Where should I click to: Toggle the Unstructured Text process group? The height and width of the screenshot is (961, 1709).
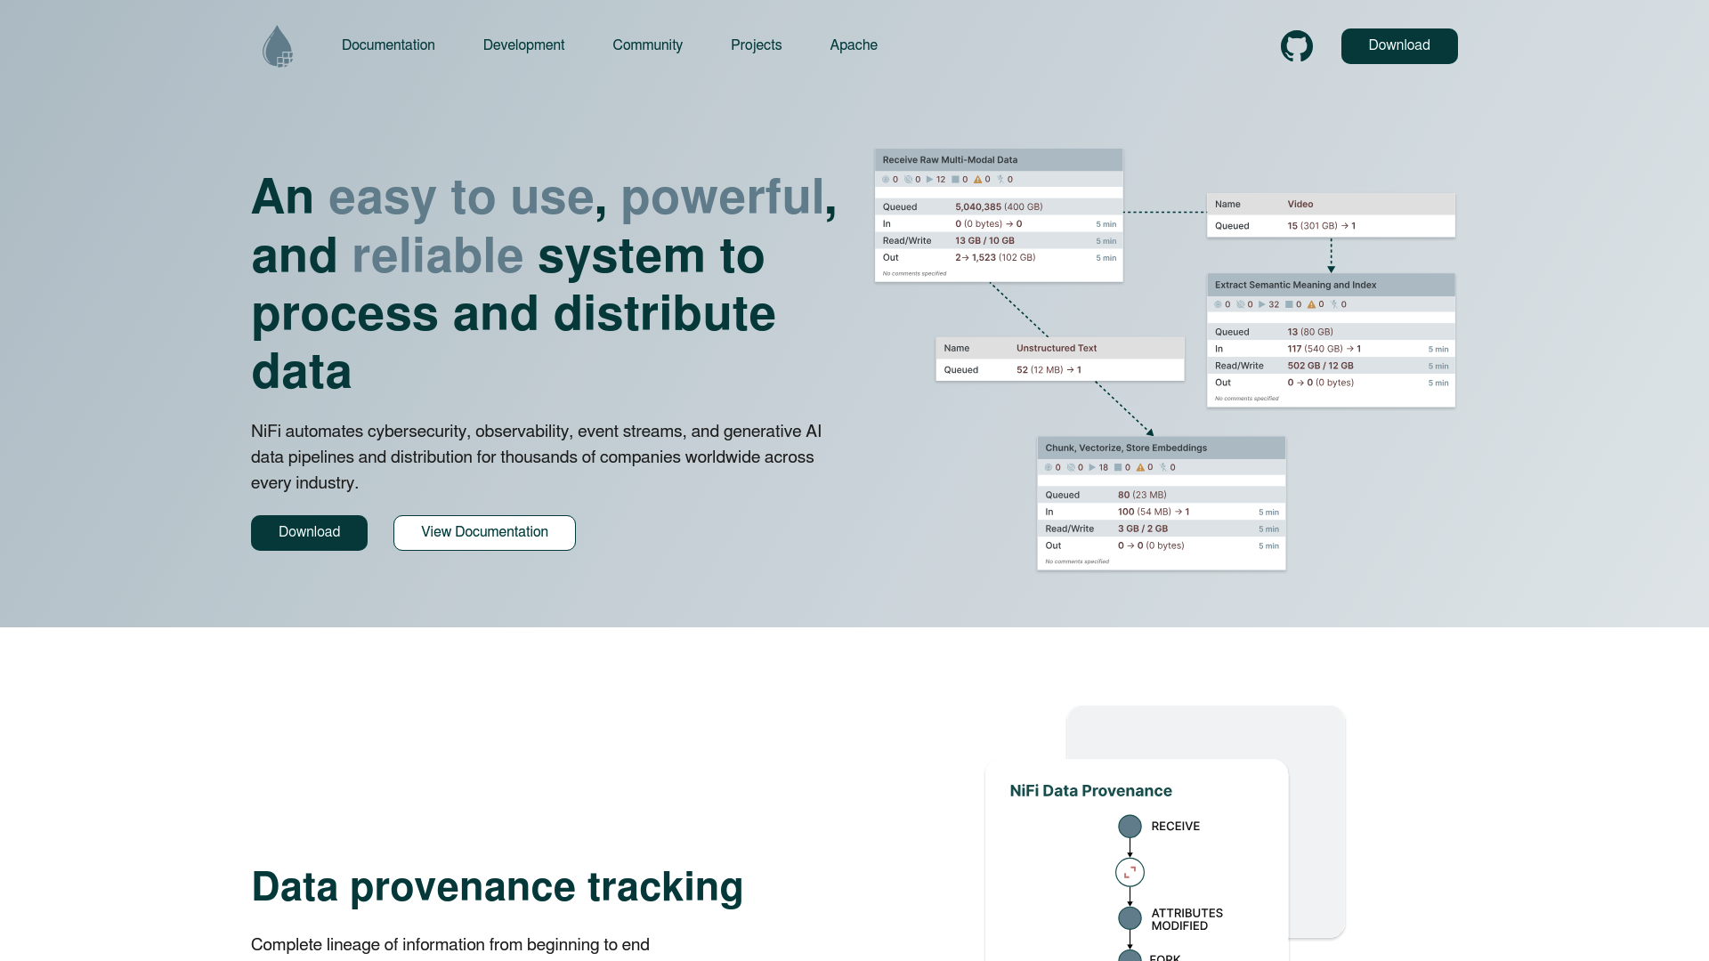click(1055, 347)
